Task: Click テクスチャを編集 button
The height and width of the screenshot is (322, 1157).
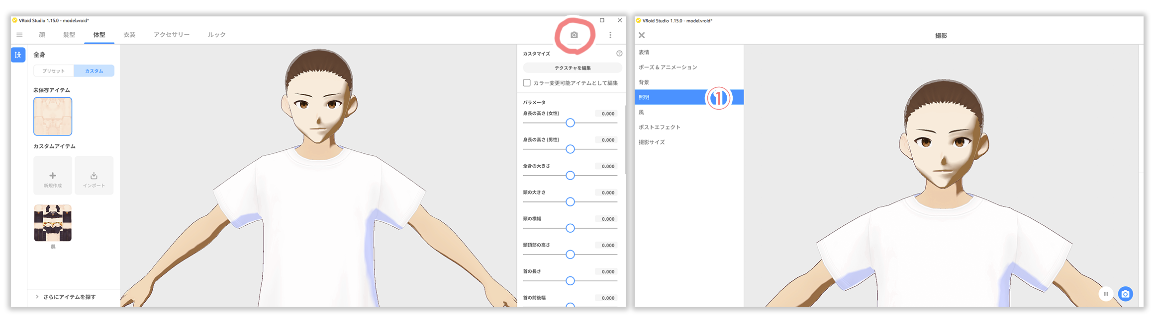Action: pyautogui.click(x=573, y=68)
